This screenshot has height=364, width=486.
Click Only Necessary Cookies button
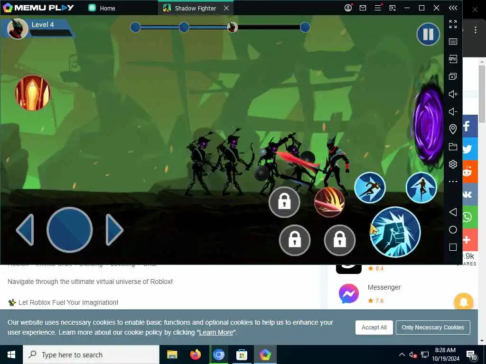tap(433, 328)
